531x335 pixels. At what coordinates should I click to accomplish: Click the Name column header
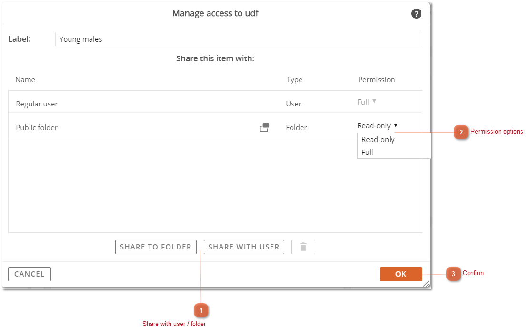(x=25, y=80)
